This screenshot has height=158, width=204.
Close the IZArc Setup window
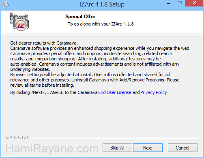194,3
